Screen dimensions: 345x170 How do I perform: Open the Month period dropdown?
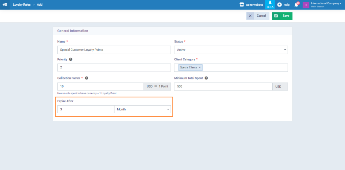point(143,109)
